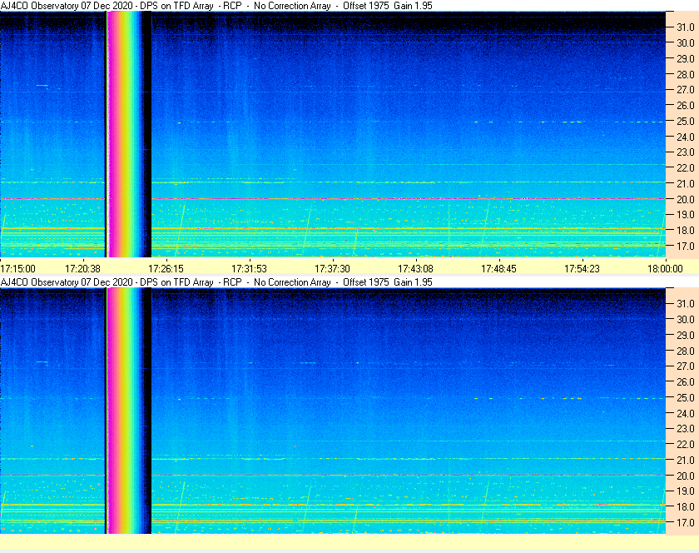Click the 17:43:08 time label

(415, 269)
